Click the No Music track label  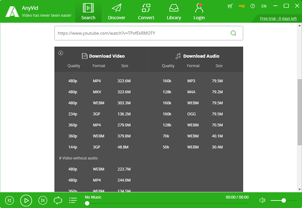pyautogui.click(x=93, y=197)
